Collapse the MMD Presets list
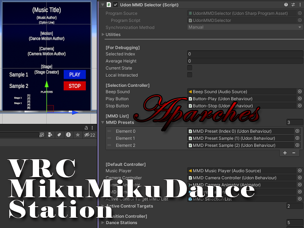Screen dimensions: 304x228 click(103, 122)
